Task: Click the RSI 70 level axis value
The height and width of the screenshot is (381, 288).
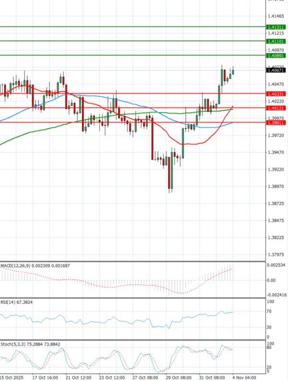Action: (x=271, y=311)
